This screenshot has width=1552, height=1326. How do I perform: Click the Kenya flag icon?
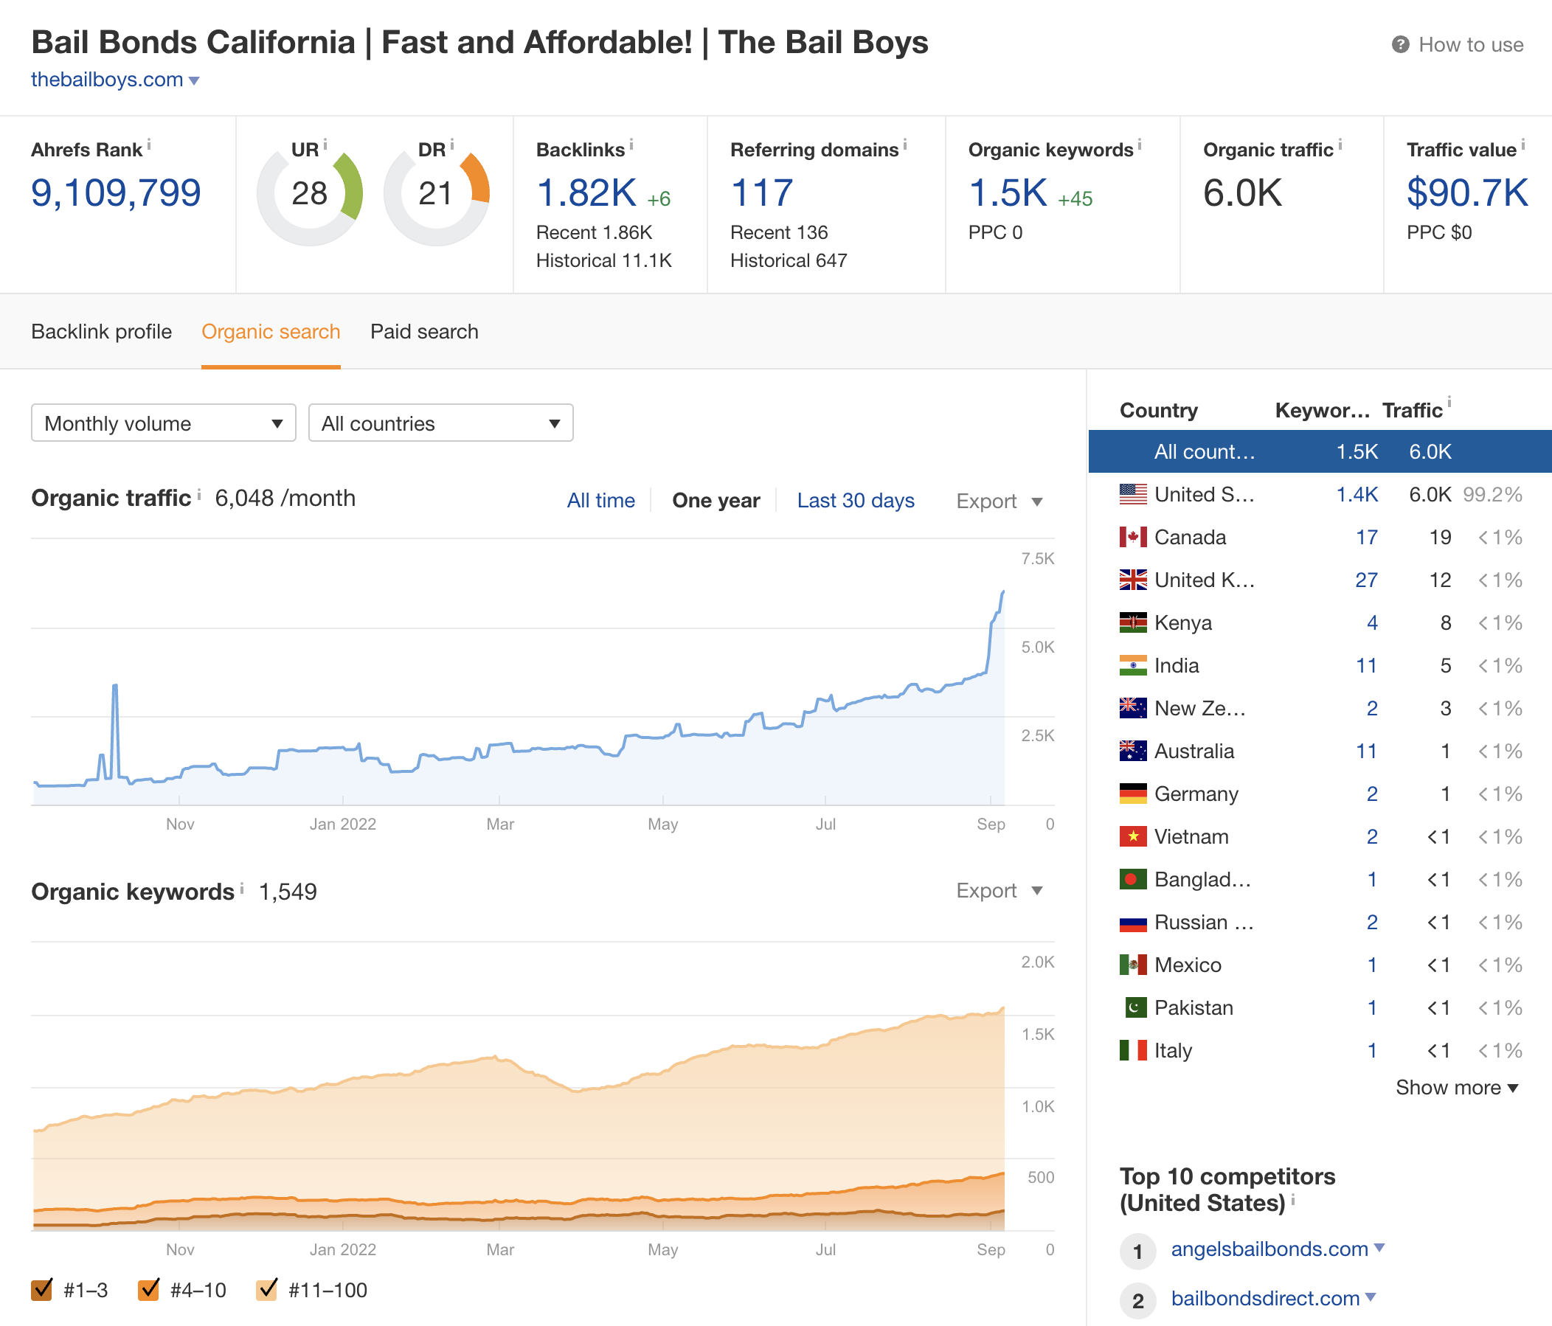(x=1133, y=622)
